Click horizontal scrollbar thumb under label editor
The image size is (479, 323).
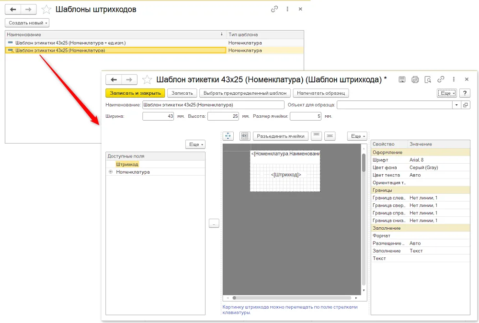[234, 298]
